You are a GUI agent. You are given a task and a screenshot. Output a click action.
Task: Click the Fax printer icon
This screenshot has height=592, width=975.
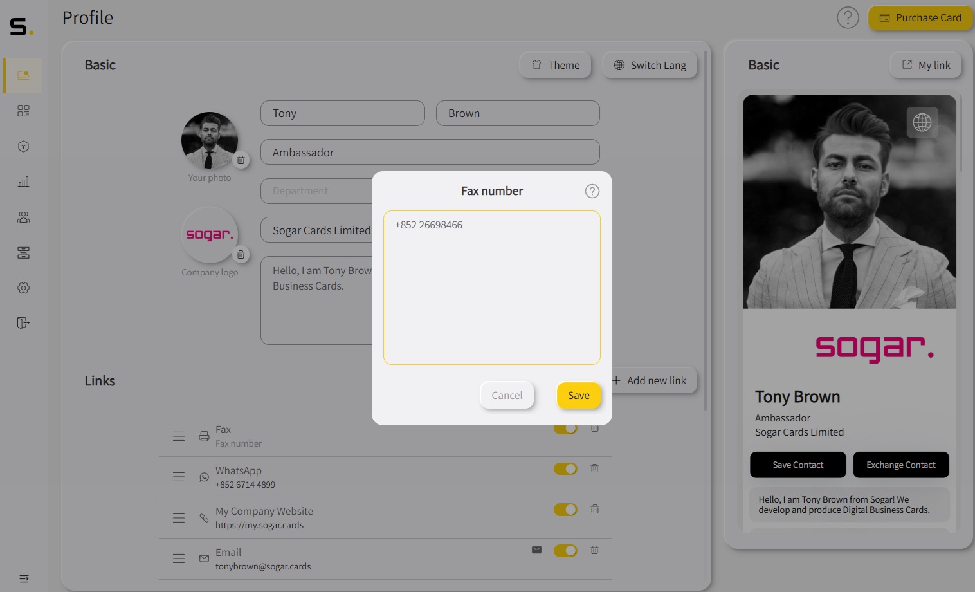(204, 436)
